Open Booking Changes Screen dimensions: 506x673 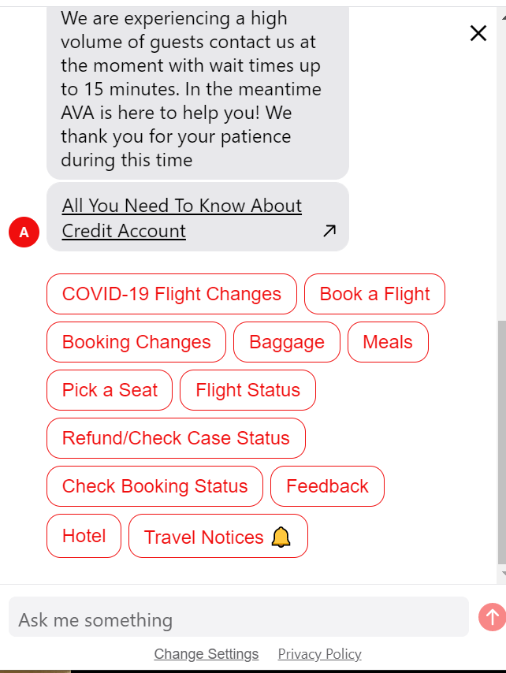tap(136, 342)
